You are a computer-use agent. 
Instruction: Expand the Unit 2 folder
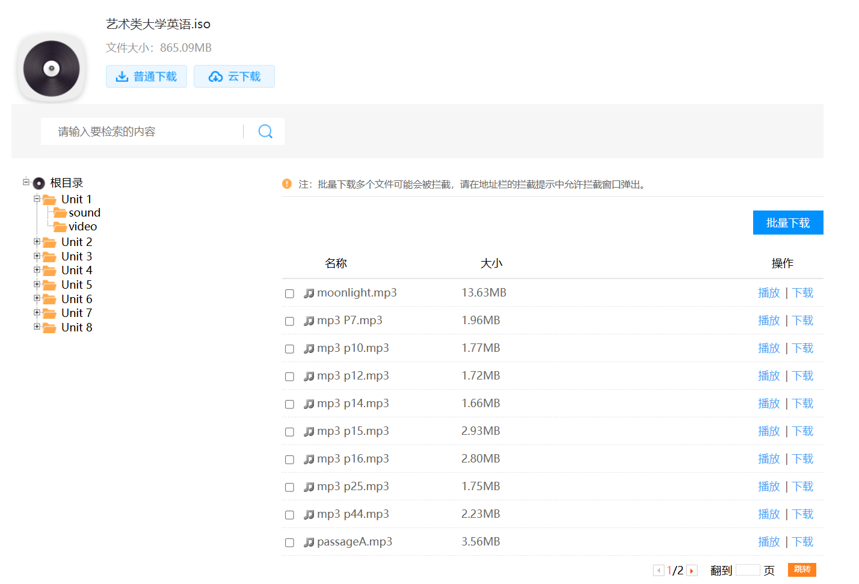37,242
